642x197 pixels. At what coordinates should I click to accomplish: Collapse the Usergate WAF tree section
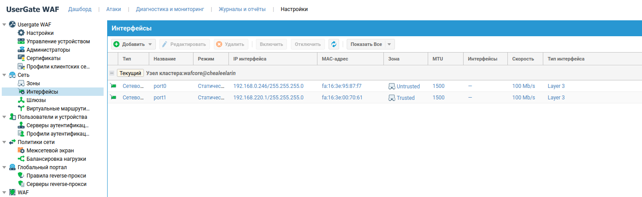[4, 24]
